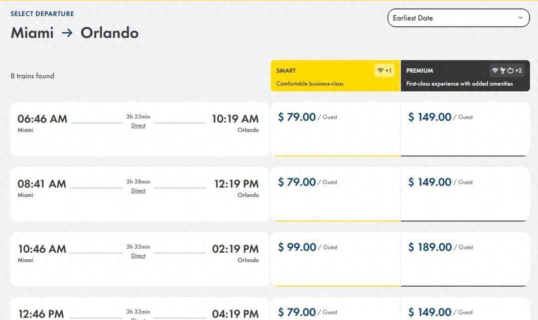Click the SMART amenities wifi +1 badge
Image resolution: width=538 pixels, height=320 pixels.
pos(384,70)
